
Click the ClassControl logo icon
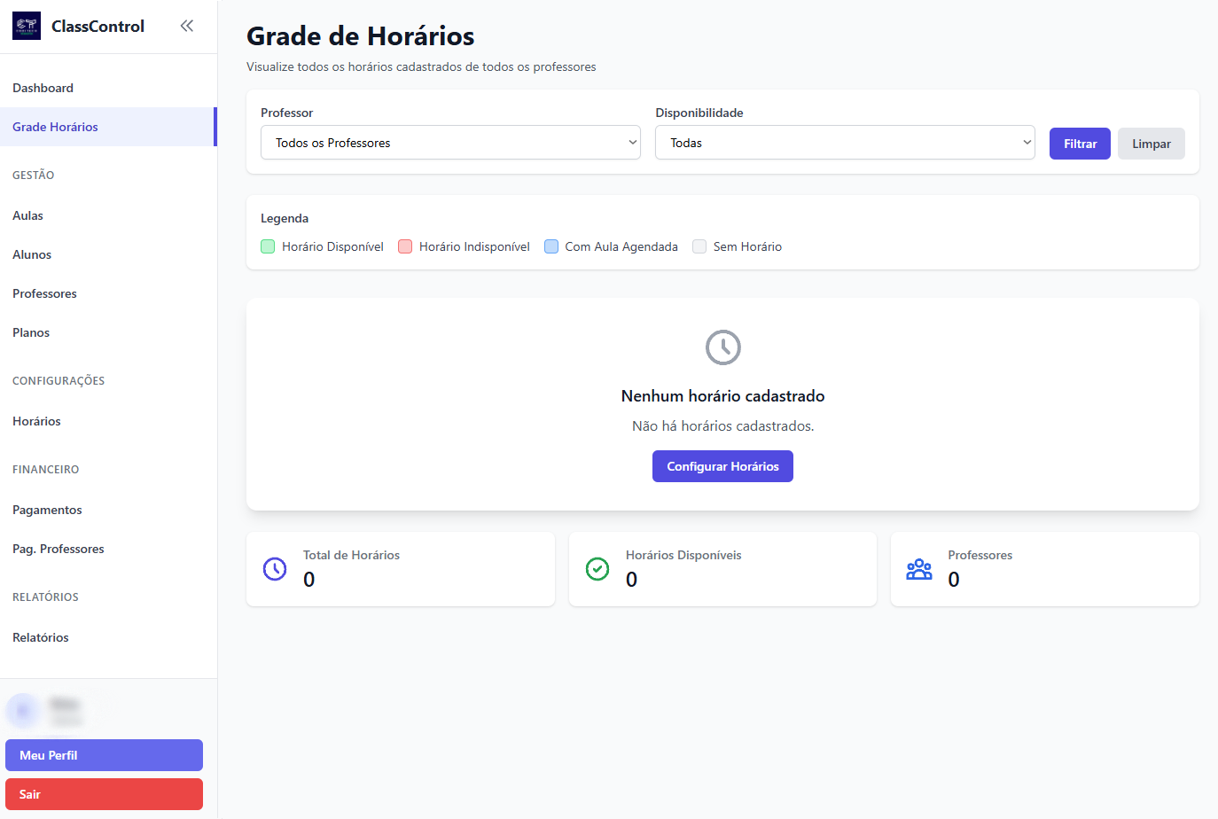[x=26, y=26]
